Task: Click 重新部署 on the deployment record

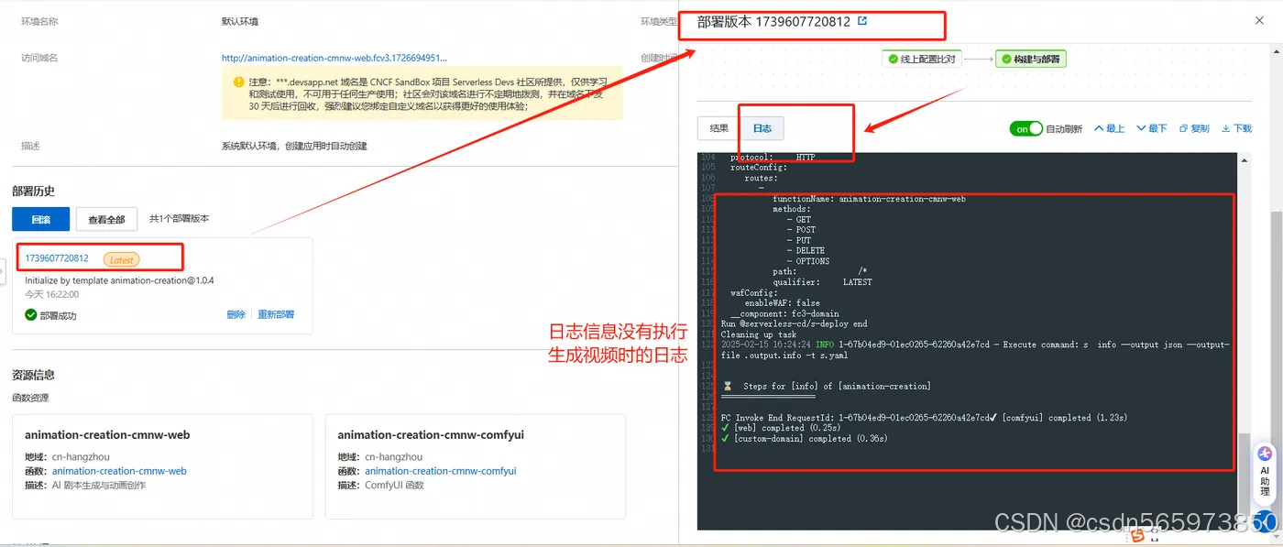Action: coord(276,314)
